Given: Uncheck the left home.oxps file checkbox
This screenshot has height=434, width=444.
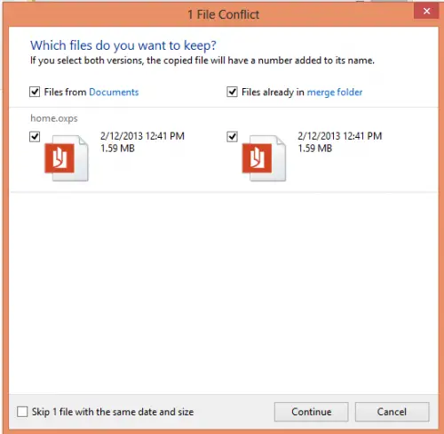Looking at the screenshot, I should (35, 137).
